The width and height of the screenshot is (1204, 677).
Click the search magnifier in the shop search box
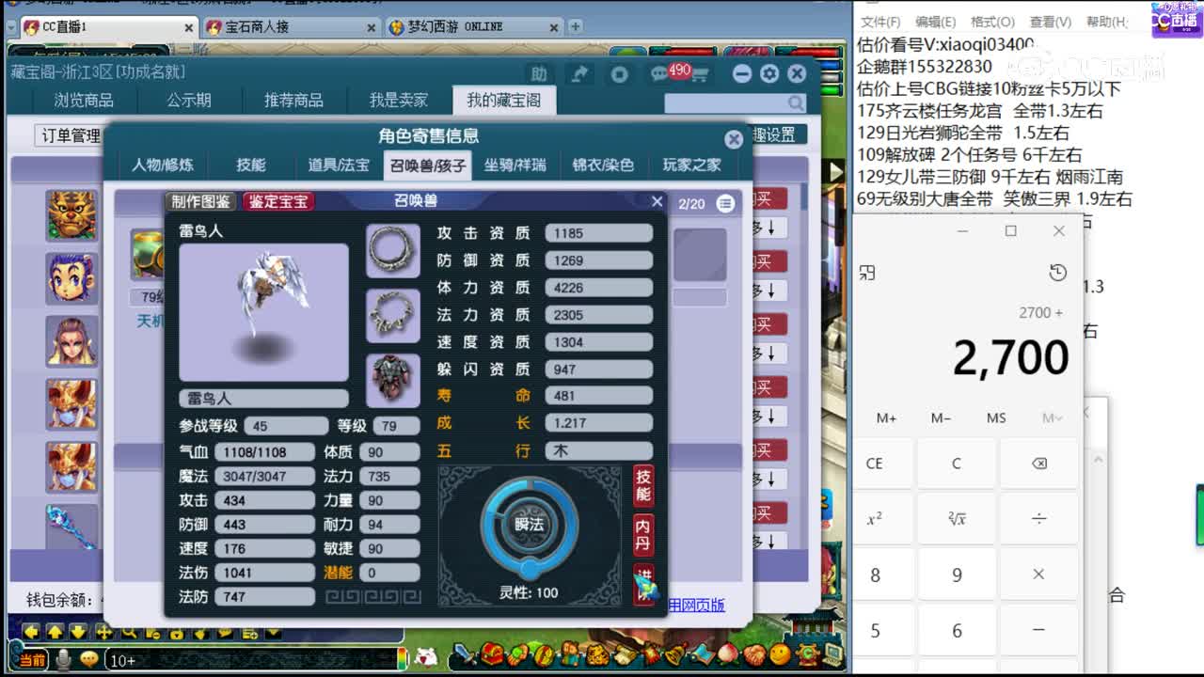tap(796, 102)
